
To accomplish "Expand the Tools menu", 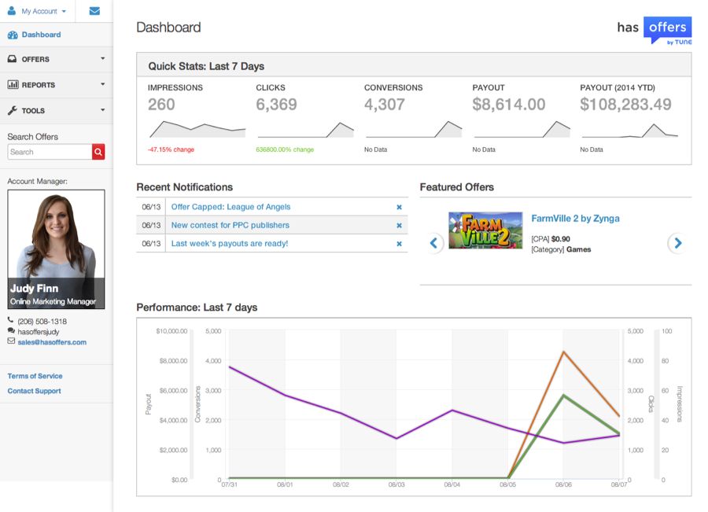I will pyautogui.click(x=55, y=111).
